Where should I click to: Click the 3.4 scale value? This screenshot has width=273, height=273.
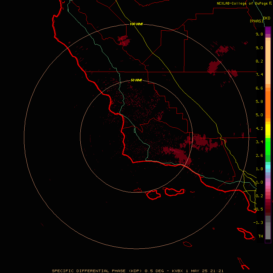pos(259,142)
